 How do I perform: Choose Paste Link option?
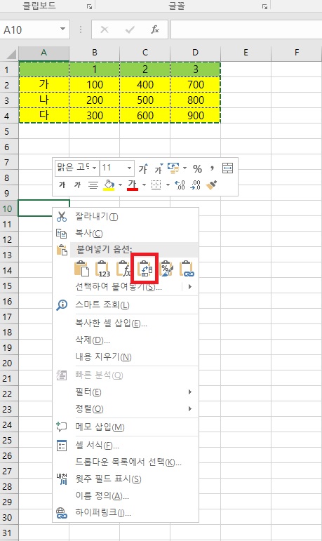pyautogui.click(x=187, y=269)
